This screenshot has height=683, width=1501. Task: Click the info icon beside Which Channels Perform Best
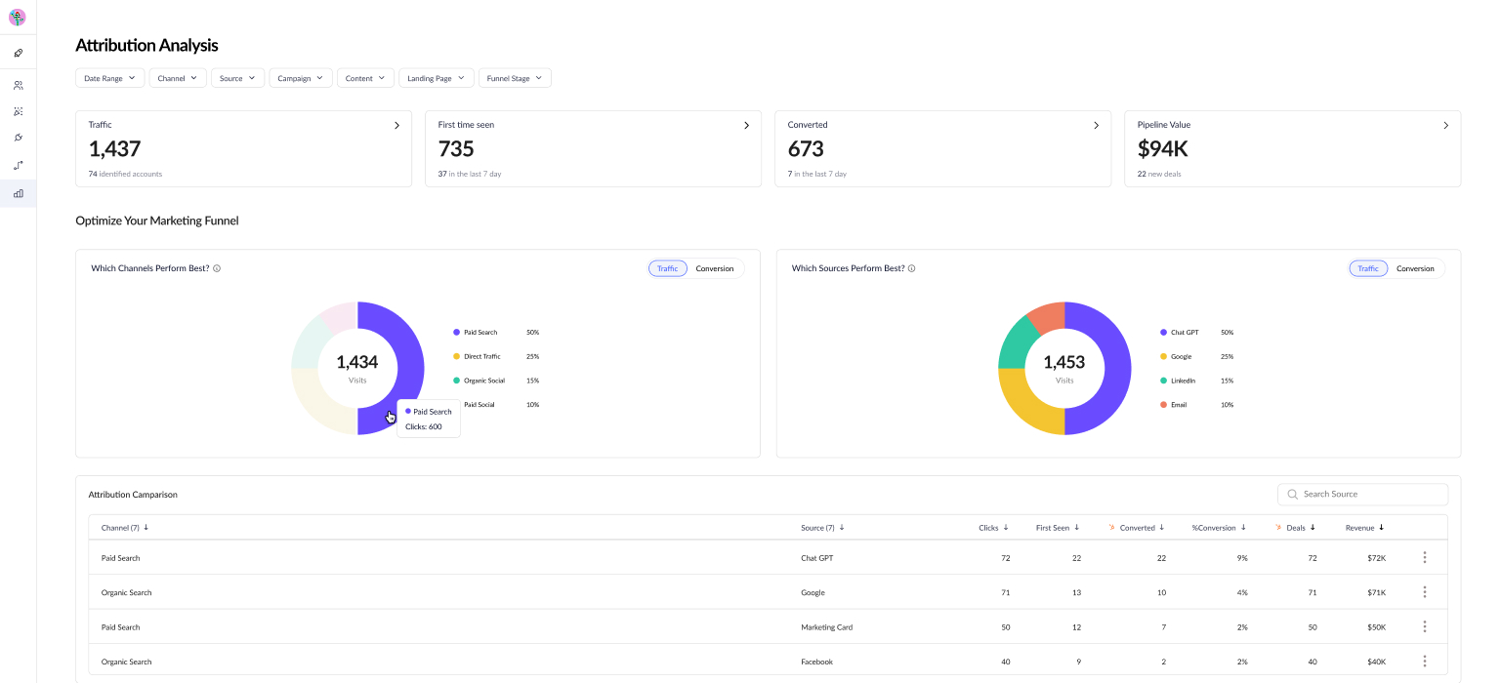pyautogui.click(x=217, y=268)
